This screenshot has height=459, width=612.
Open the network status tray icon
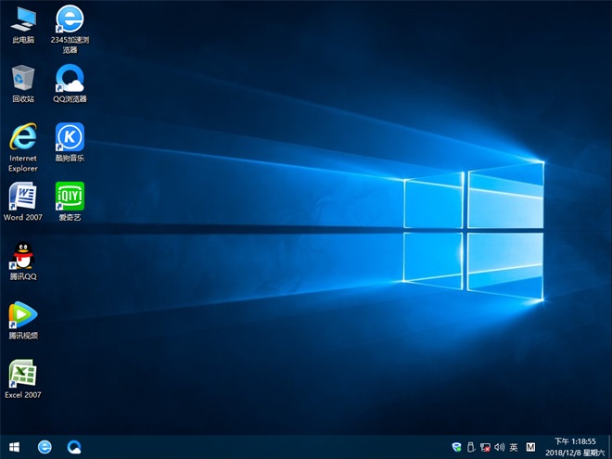point(485,447)
